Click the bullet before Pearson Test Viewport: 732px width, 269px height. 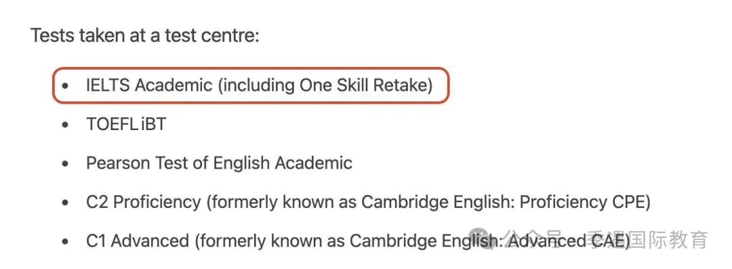tap(65, 163)
